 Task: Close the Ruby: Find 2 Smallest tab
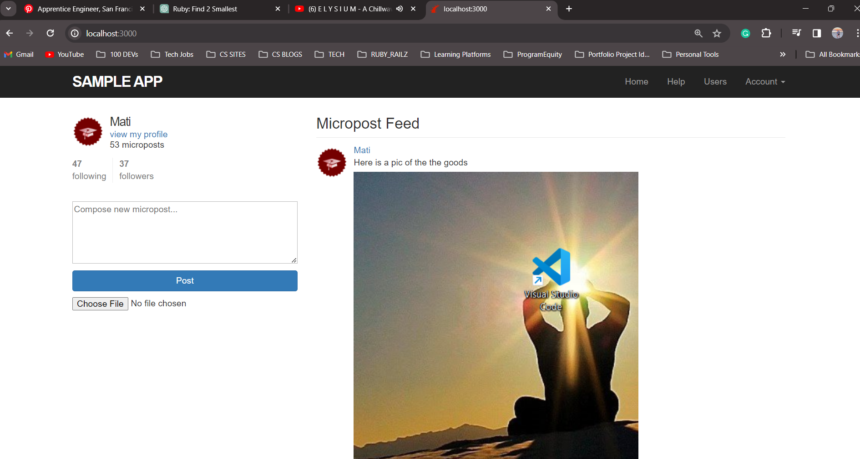tap(278, 9)
